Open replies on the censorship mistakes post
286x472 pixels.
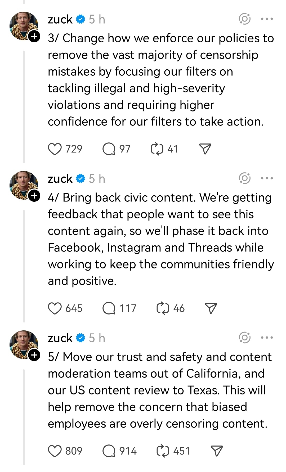[109, 149]
